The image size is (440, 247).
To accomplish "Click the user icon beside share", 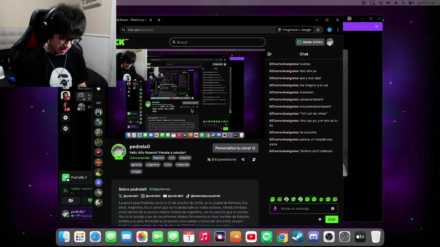I will (254, 159).
